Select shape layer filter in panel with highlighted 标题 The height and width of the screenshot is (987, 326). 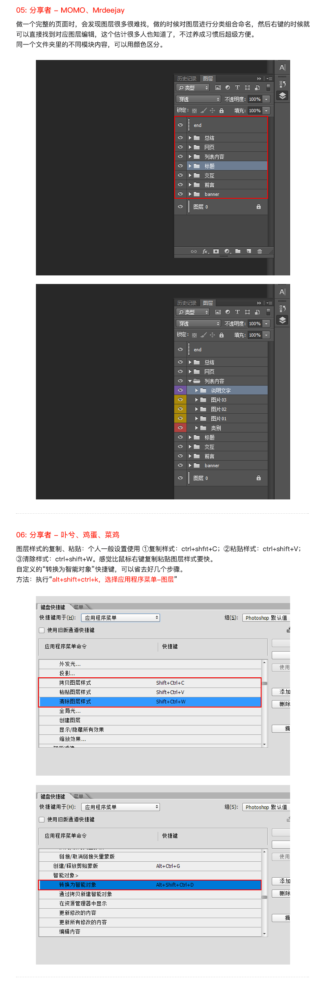[x=247, y=88]
